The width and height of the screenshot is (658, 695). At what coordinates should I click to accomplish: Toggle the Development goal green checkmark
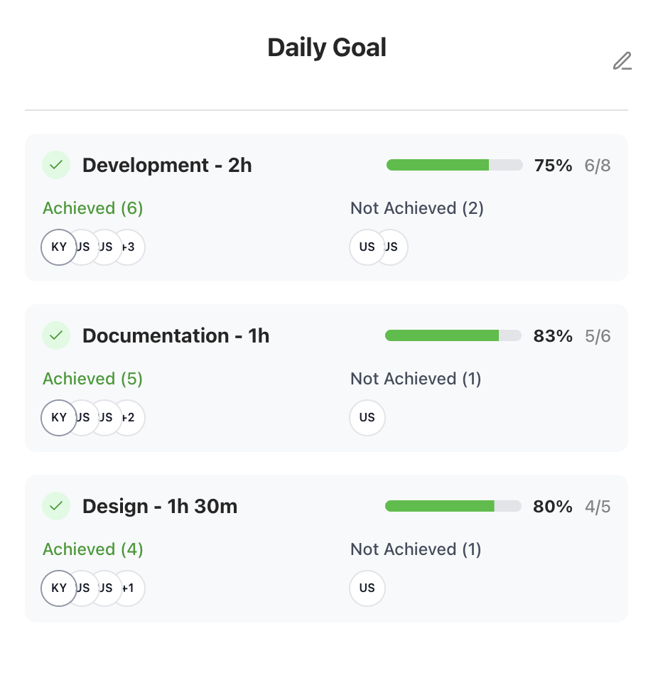[x=56, y=165]
